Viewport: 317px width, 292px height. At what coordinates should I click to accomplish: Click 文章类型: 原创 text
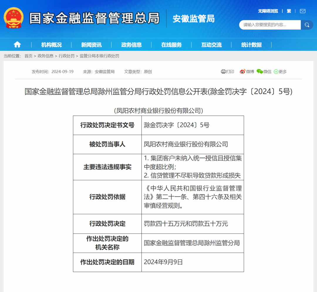click(x=138, y=72)
